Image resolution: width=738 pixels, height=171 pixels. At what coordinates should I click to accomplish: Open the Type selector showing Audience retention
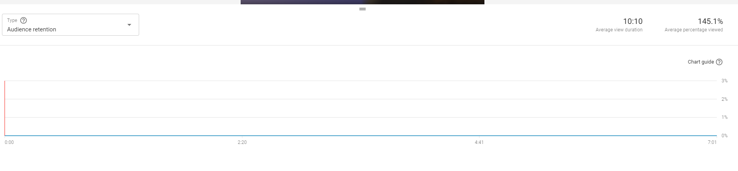71,25
